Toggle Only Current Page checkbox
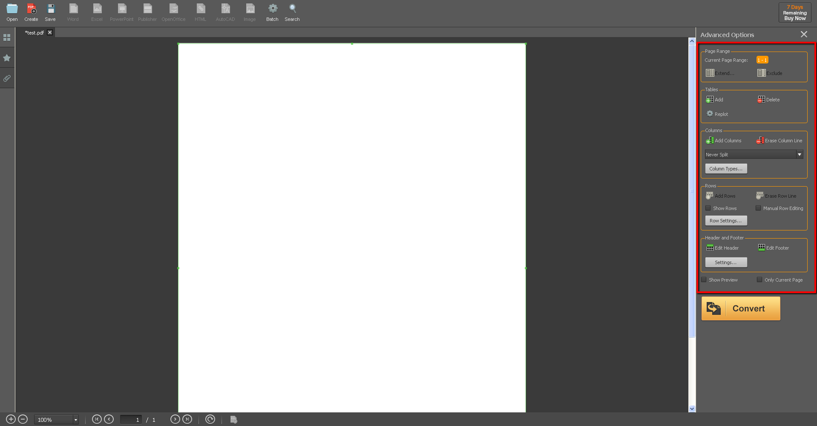 [759, 280]
